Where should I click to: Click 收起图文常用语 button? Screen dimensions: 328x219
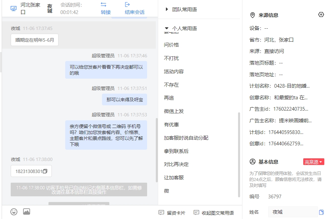214,213
